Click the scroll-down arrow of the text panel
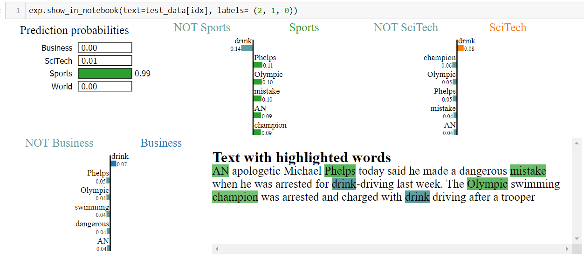 click(x=577, y=238)
